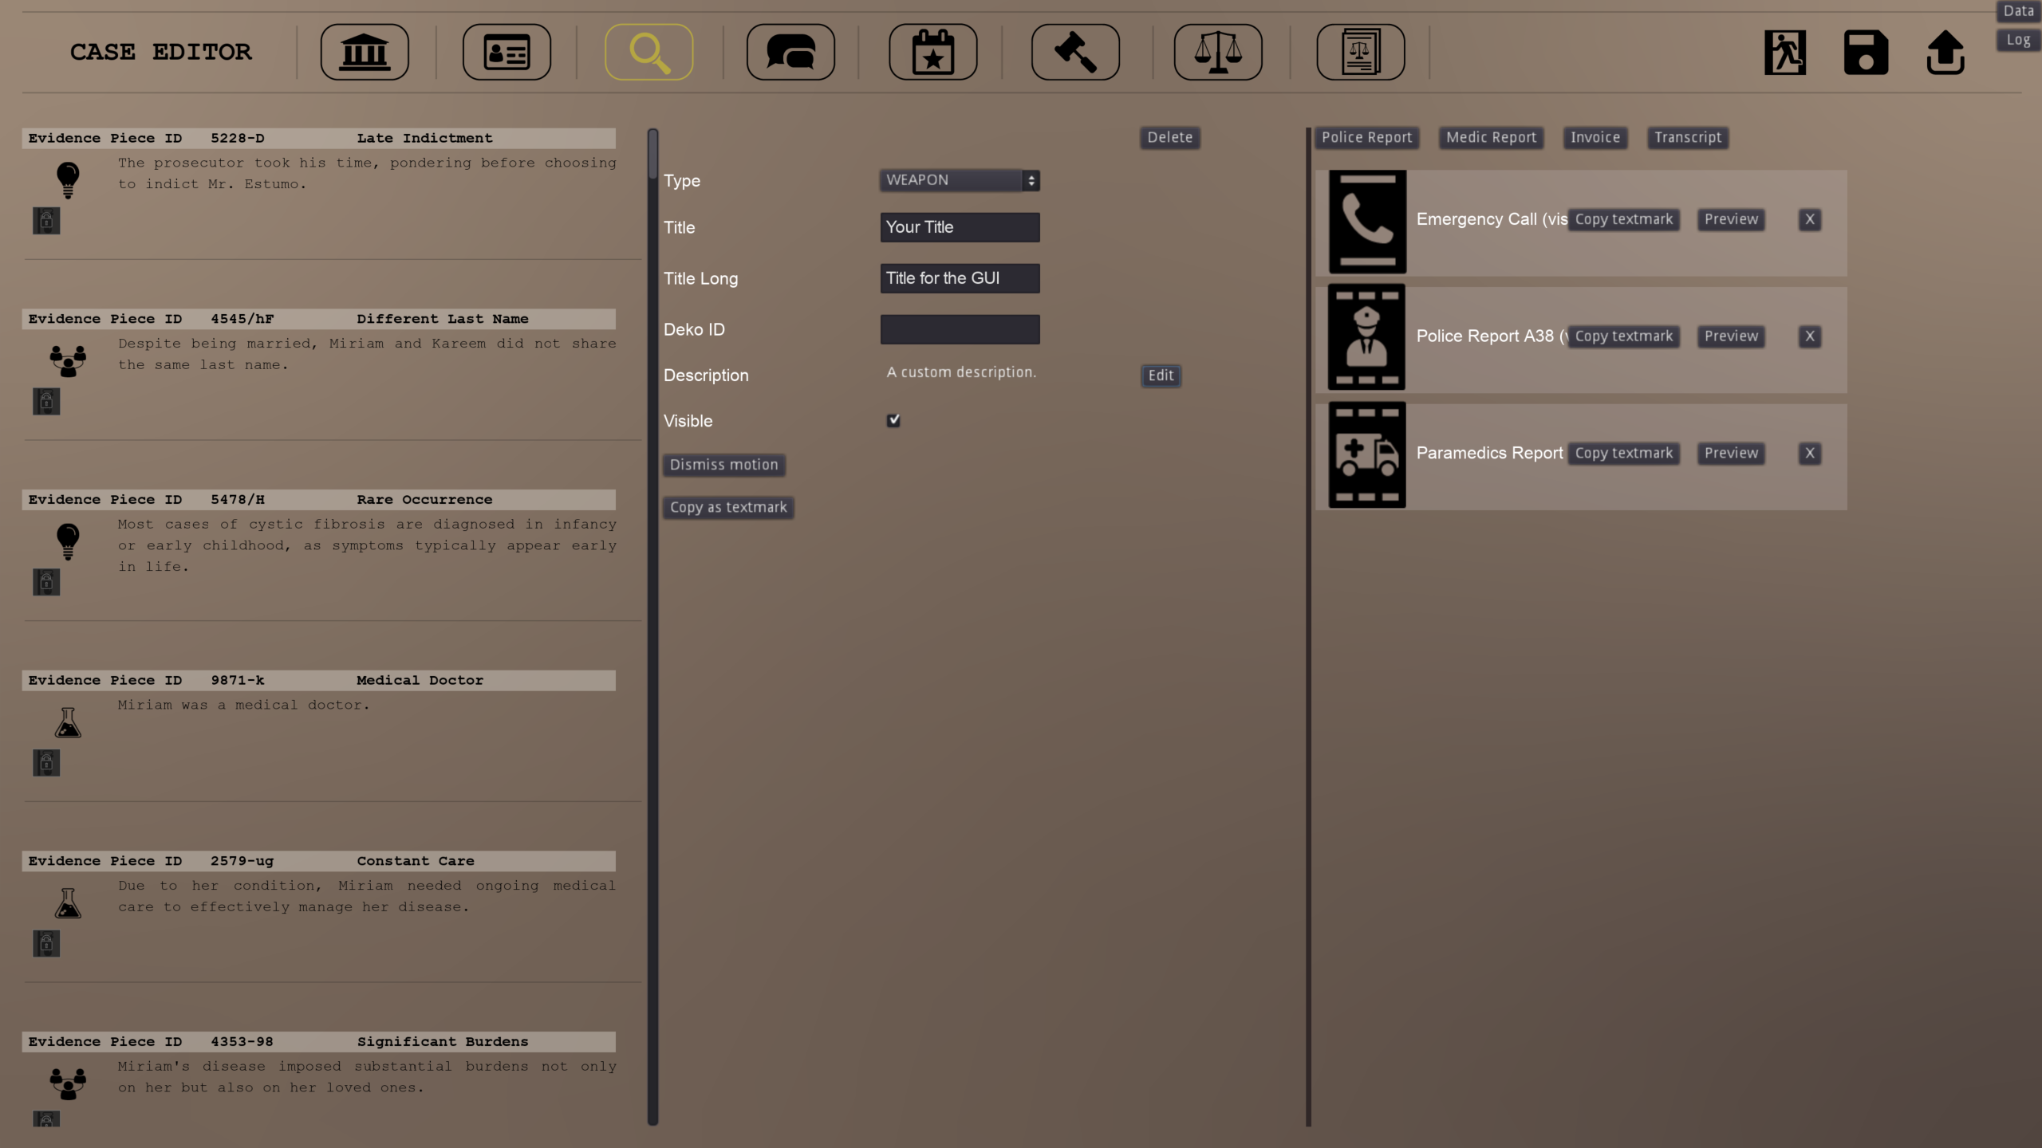Click lock icon under Medical Doctor
This screenshot has height=1148, width=2042.
46,764
